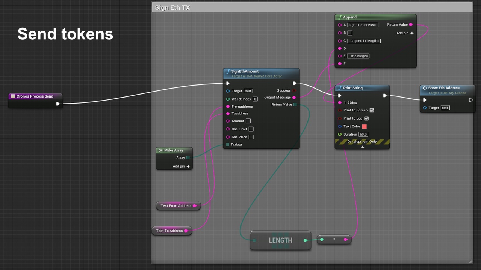Click the Append D input pin
Viewport: 481px width, 270px height.
point(340,49)
